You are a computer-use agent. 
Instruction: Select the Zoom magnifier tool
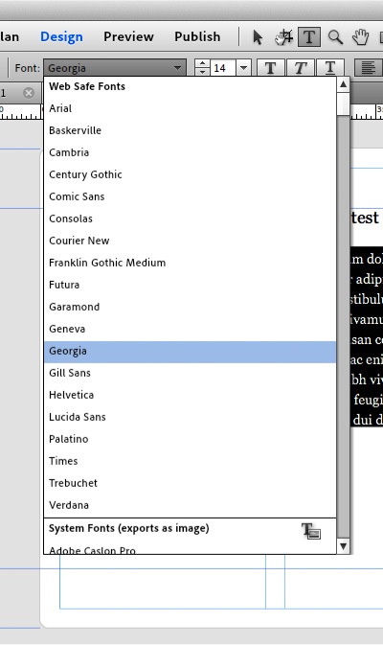[335, 37]
